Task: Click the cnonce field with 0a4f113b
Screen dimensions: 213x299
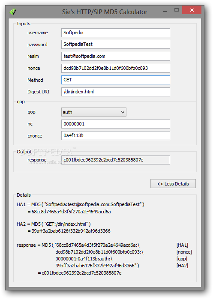Action: pyautogui.click(x=115, y=136)
